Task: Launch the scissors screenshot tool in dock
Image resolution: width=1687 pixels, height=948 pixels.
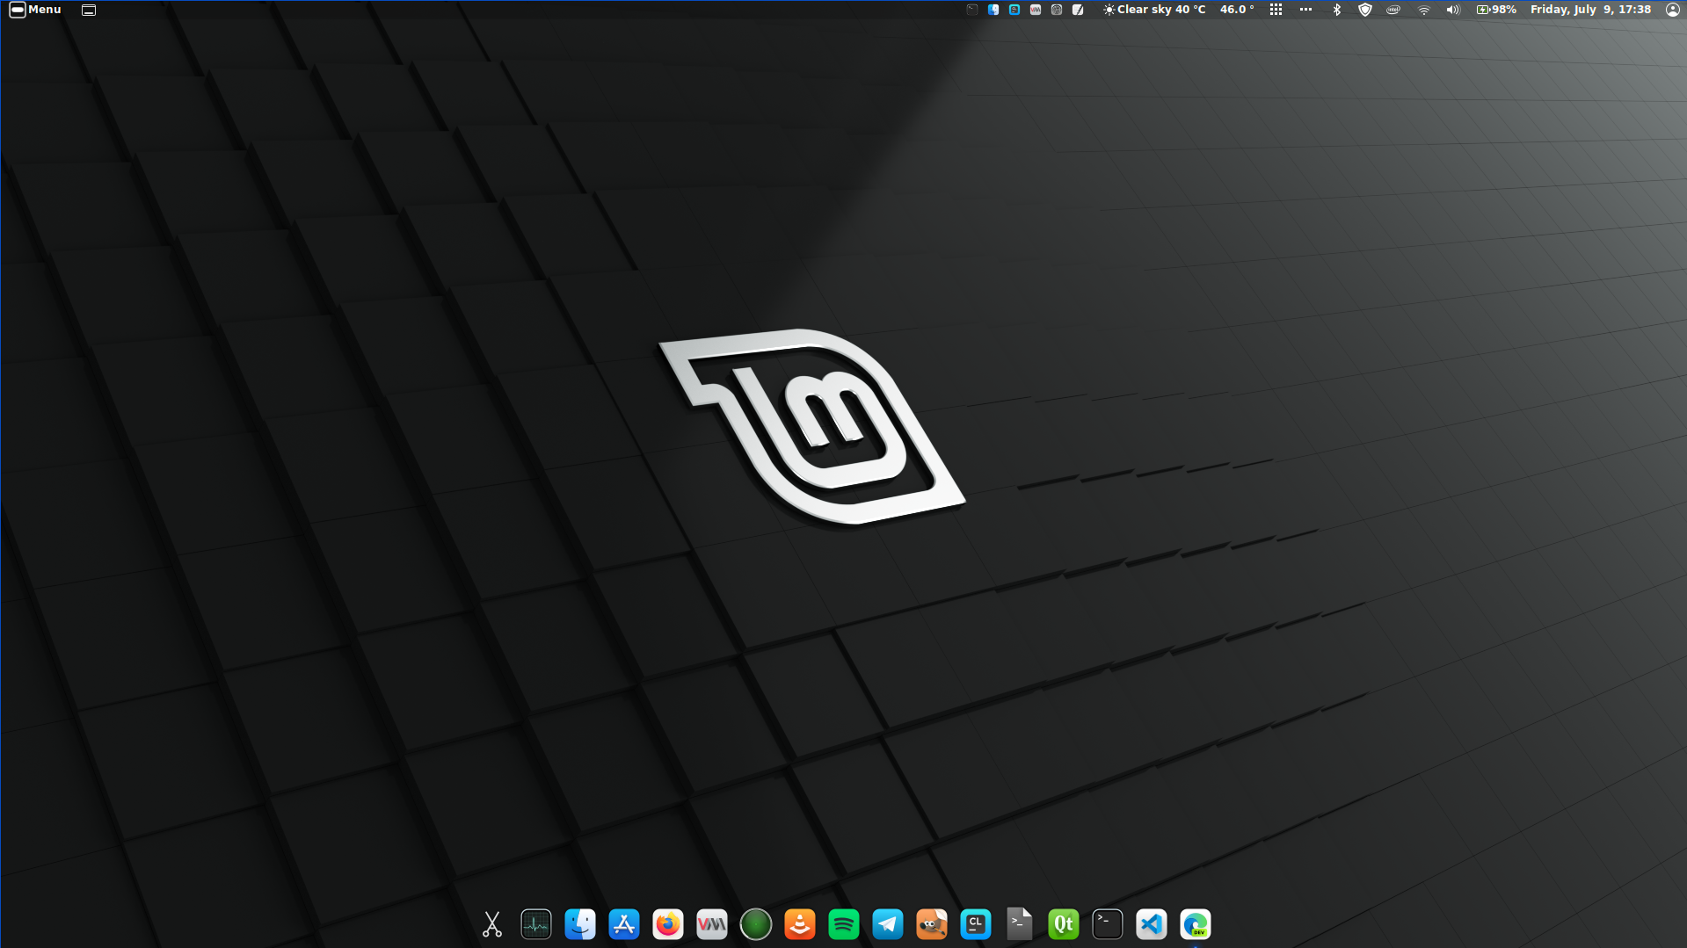Action: point(492,924)
